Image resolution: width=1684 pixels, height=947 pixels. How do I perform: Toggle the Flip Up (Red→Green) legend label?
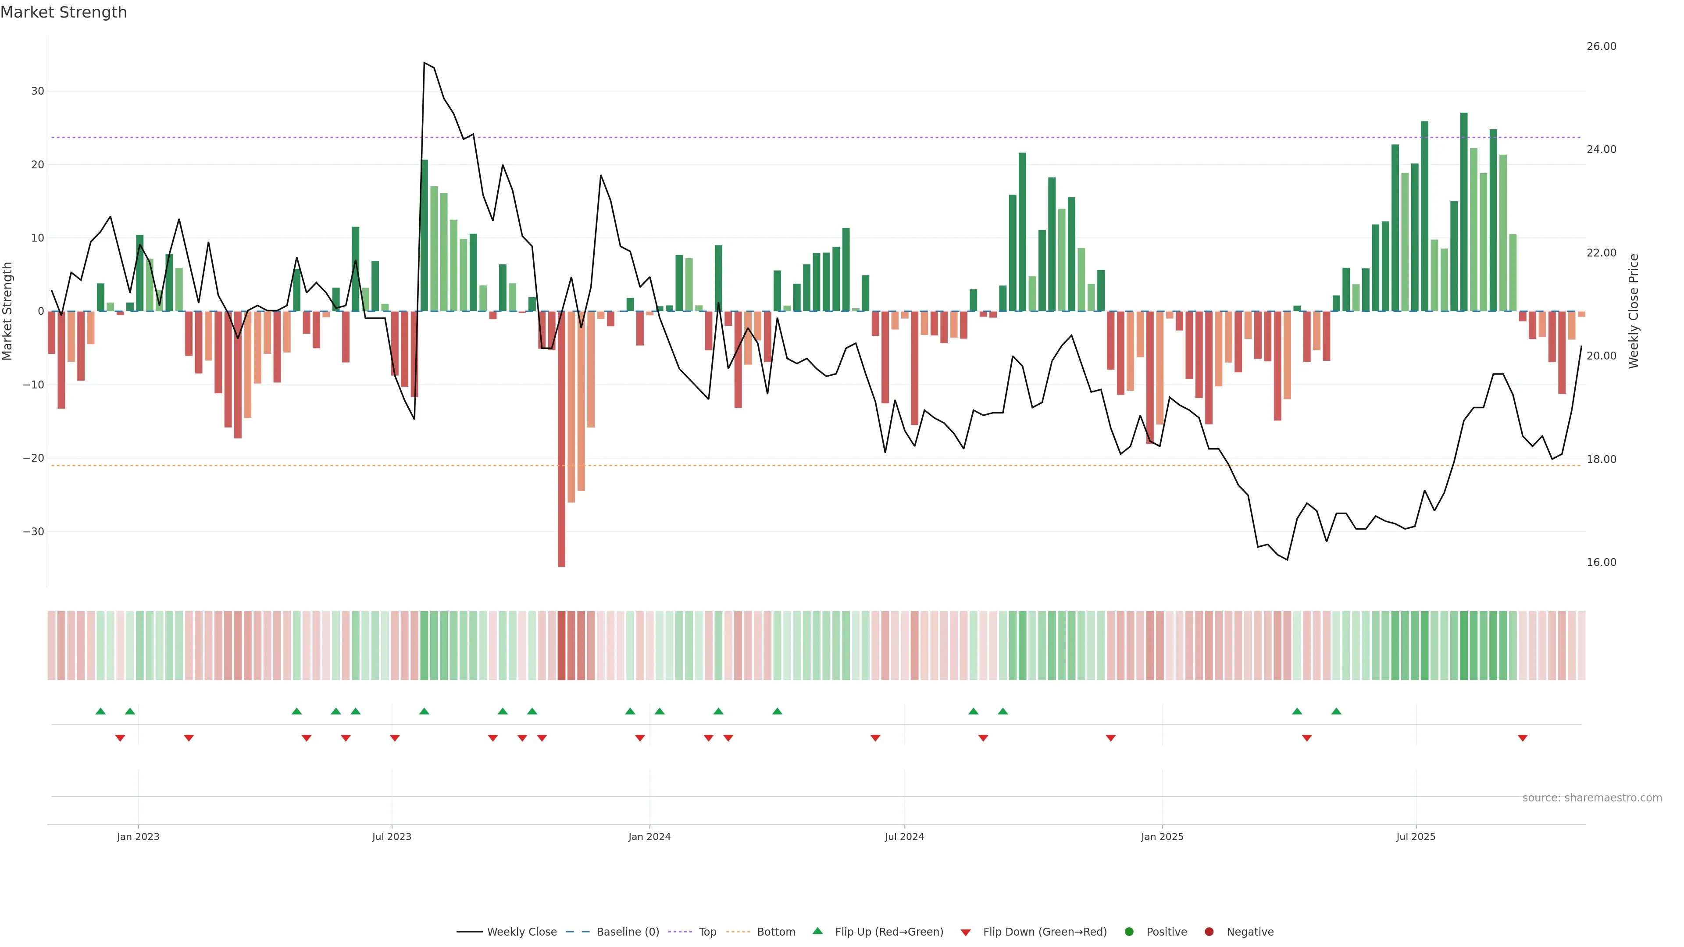click(x=889, y=932)
